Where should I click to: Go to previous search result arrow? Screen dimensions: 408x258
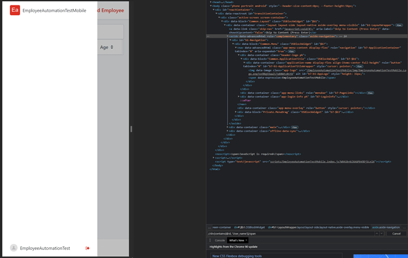click(x=377, y=234)
